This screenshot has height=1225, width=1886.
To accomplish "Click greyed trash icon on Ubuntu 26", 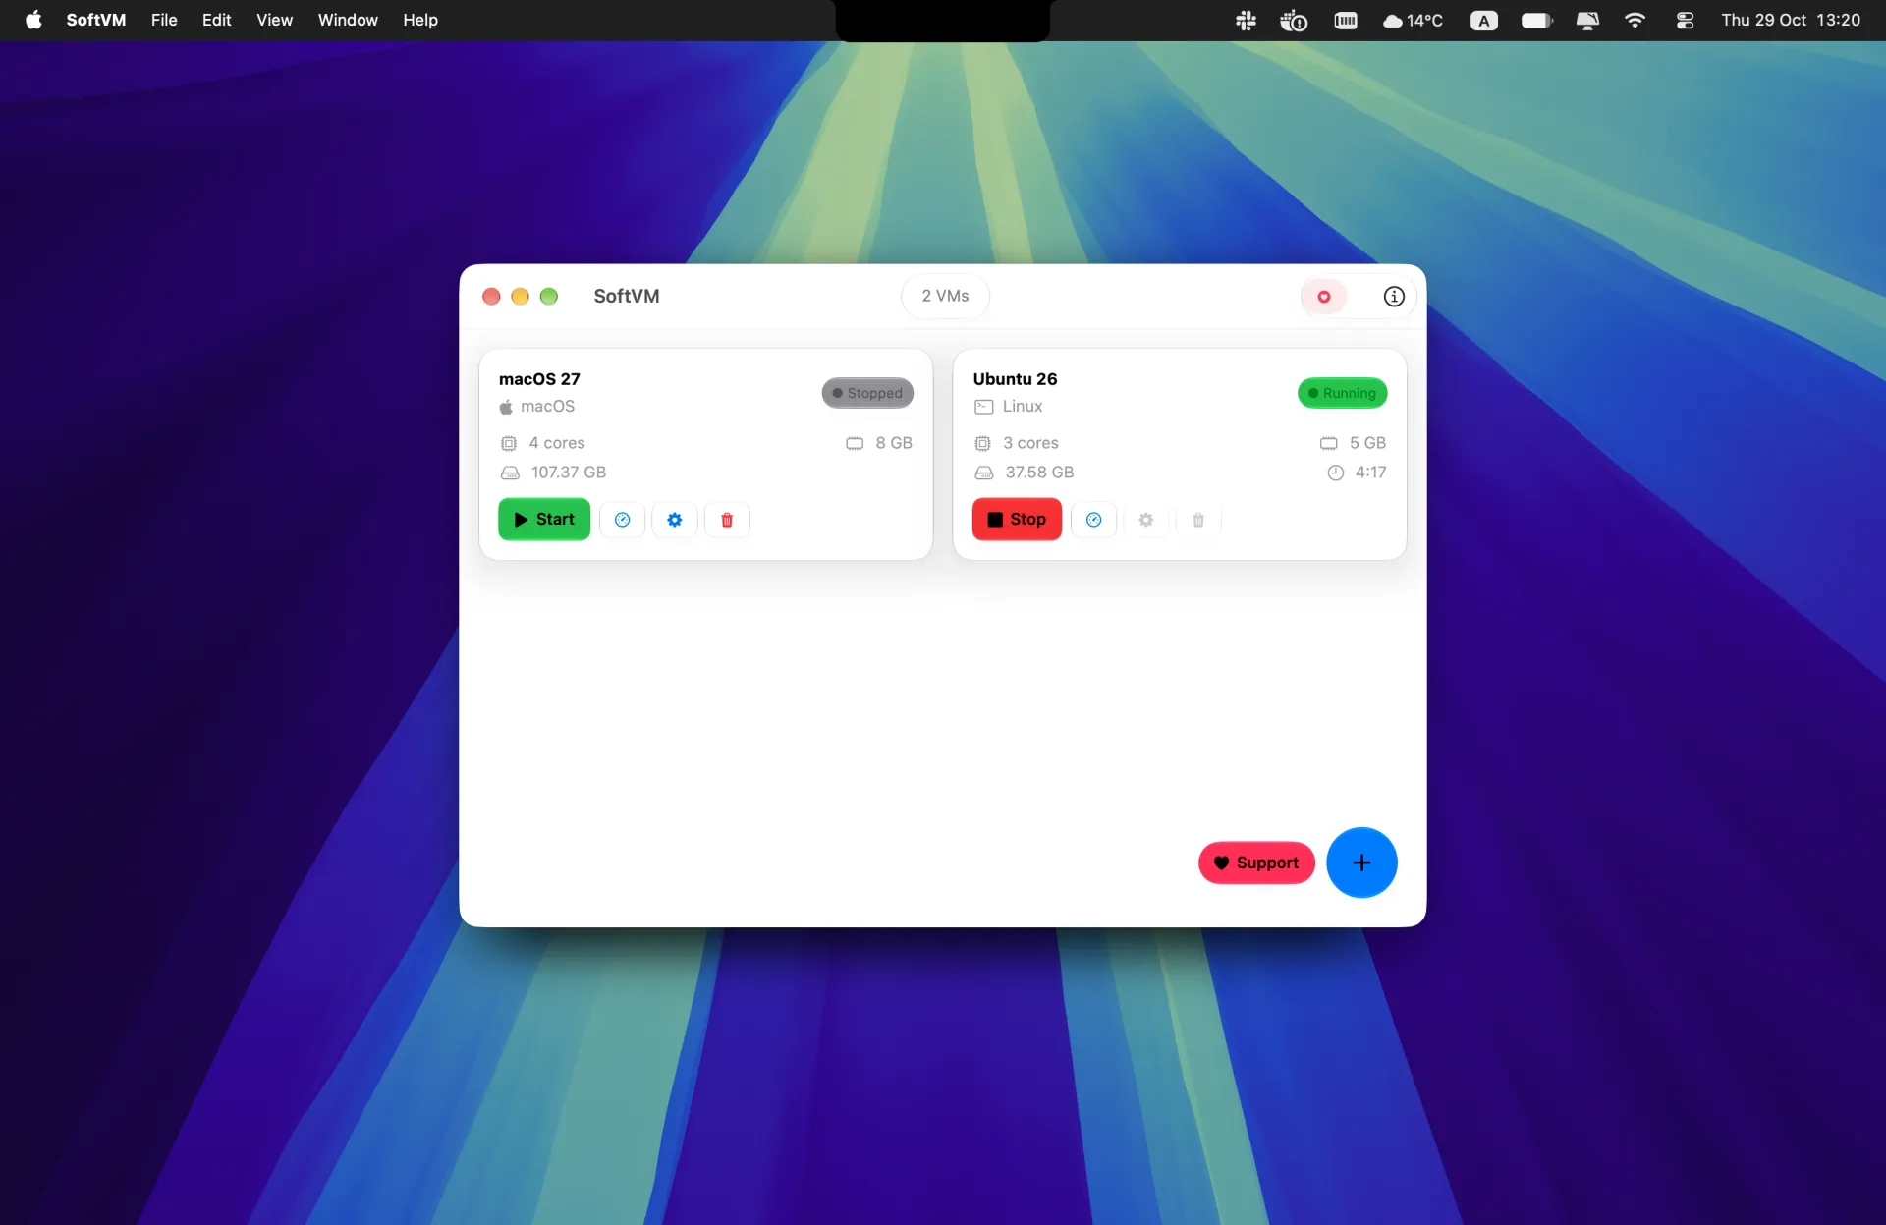I will pos(1198,520).
